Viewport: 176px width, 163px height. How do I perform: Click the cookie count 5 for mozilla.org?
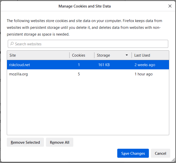(79, 74)
